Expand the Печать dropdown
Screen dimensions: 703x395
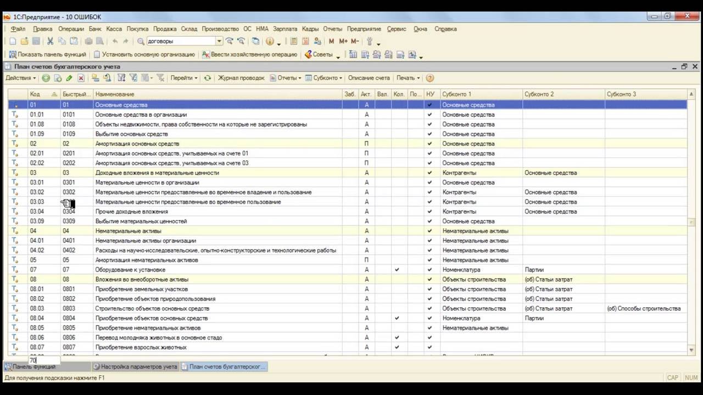click(408, 78)
